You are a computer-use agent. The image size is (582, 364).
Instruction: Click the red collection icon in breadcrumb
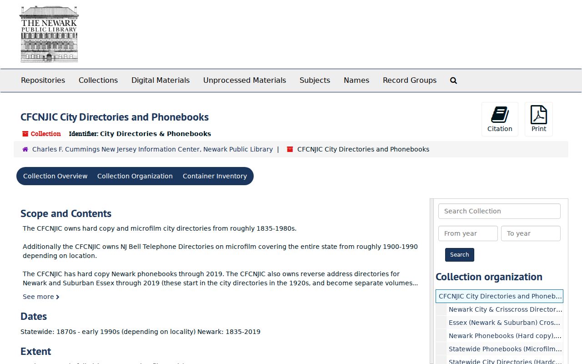point(290,149)
